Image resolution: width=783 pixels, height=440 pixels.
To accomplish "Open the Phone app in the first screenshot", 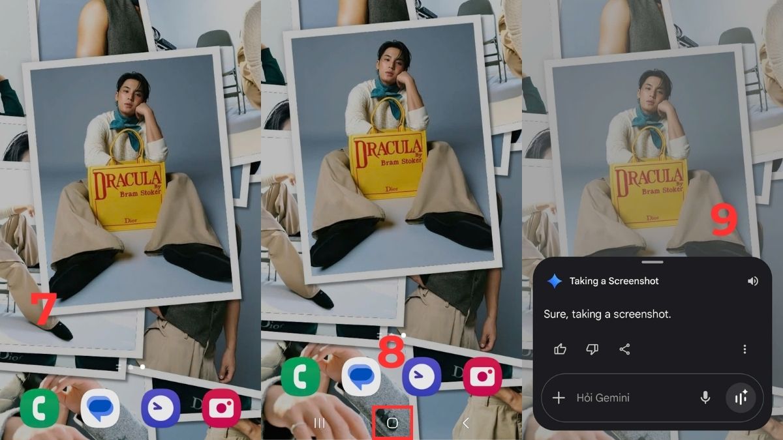I will tap(39, 408).
